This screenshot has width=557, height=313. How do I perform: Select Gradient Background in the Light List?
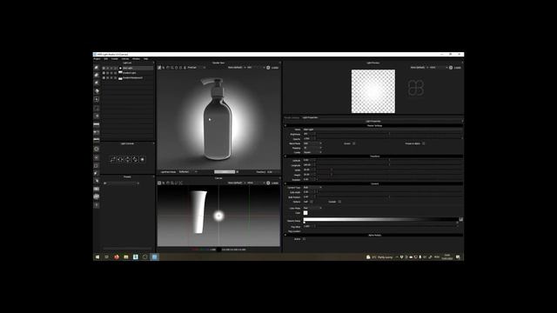pos(132,77)
